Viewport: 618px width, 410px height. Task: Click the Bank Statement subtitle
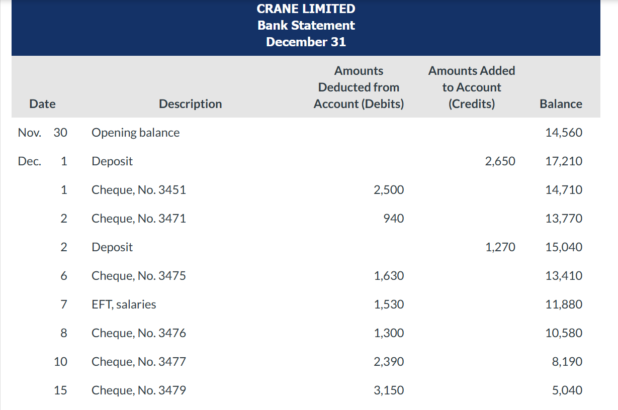tap(306, 25)
